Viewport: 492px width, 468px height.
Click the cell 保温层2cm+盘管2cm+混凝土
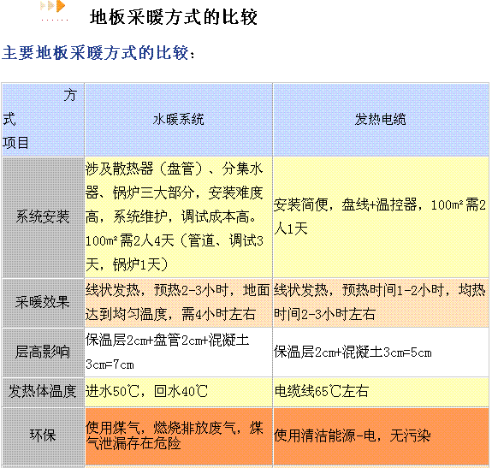pyautogui.click(x=178, y=352)
